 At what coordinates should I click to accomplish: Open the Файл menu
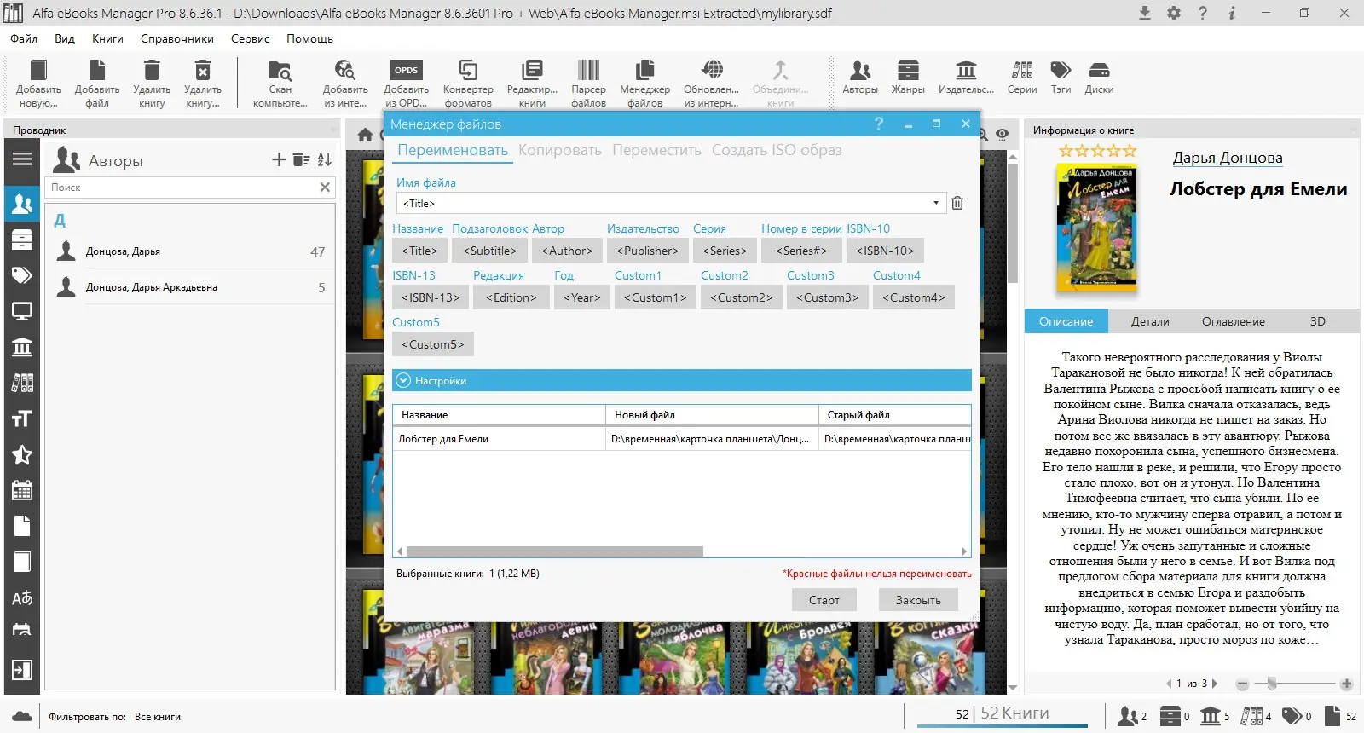click(24, 38)
